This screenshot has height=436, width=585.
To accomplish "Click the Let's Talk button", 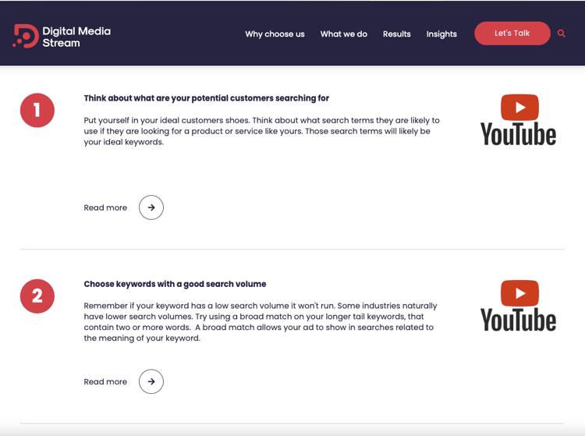I will point(512,34).
